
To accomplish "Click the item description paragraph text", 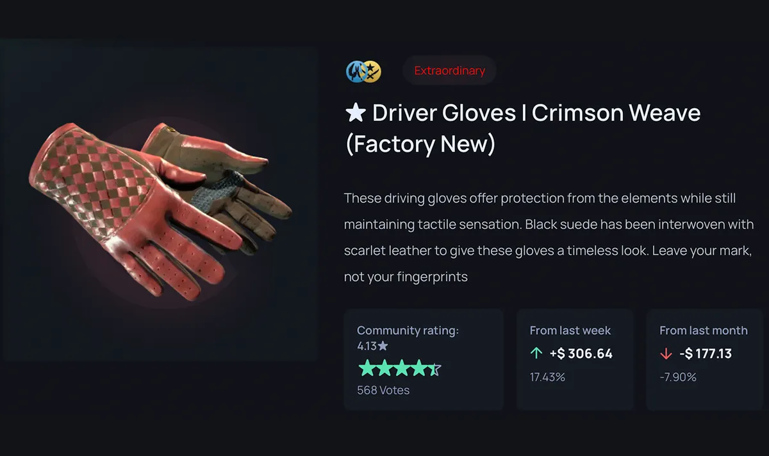I will (549, 238).
